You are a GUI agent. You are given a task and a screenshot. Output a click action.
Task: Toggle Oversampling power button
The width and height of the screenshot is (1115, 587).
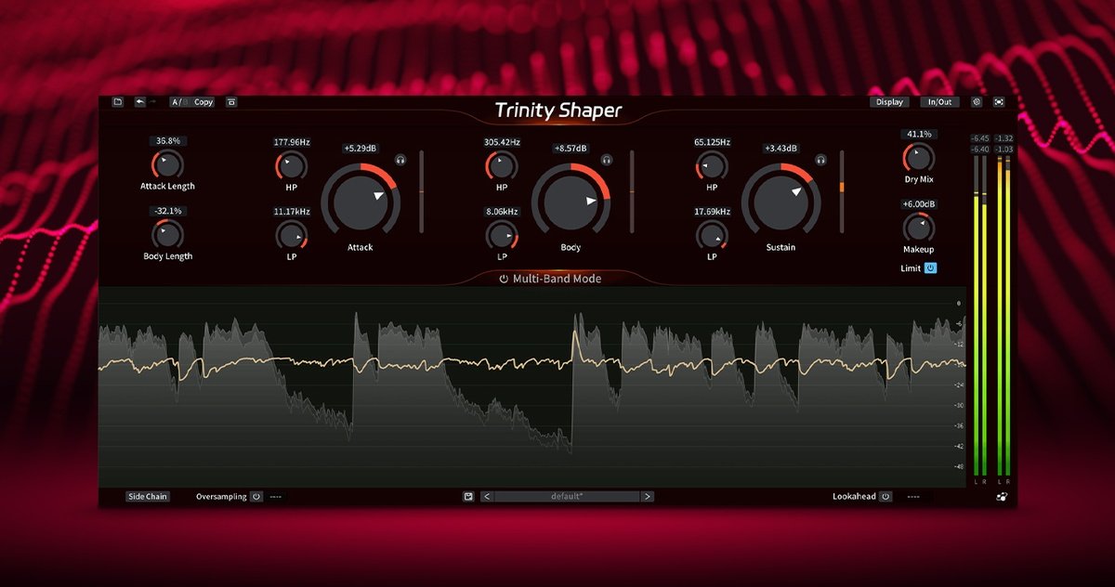pos(256,496)
